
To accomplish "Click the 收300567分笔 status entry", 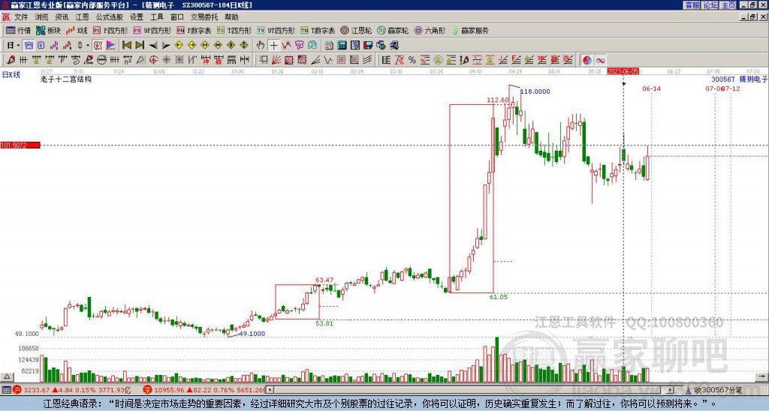I will [713, 390].
